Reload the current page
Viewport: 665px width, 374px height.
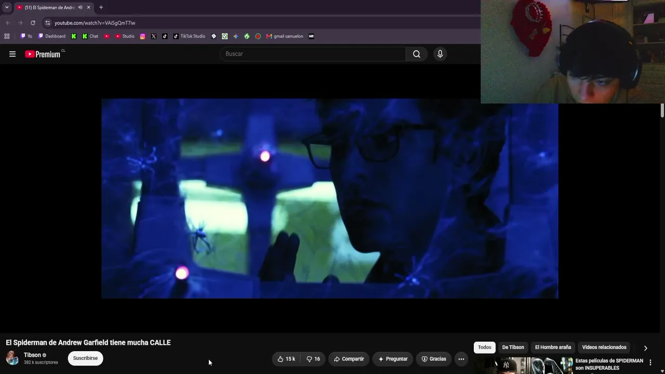pos(33,23)
